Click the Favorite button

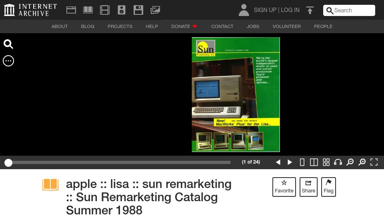click(x=284, y=187)
